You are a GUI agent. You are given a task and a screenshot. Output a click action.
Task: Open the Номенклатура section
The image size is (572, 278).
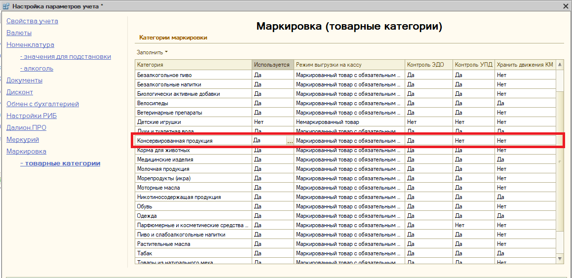[30, 45]
